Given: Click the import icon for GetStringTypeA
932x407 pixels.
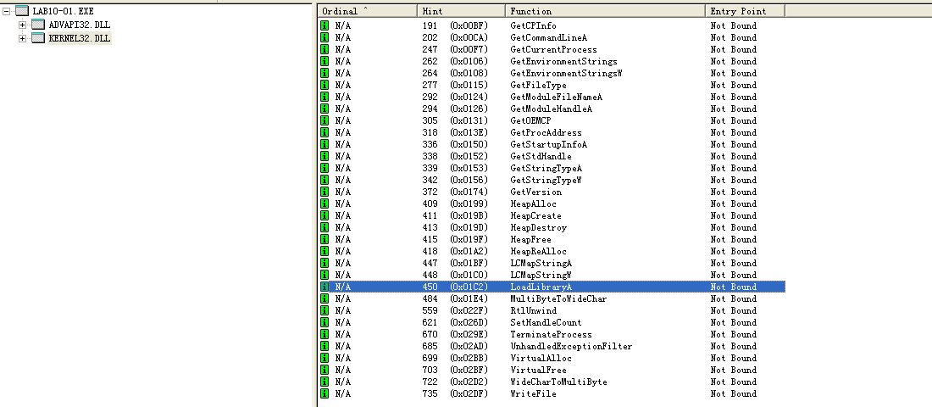Looking at the screenshot, I should click(x=325, y=169).
